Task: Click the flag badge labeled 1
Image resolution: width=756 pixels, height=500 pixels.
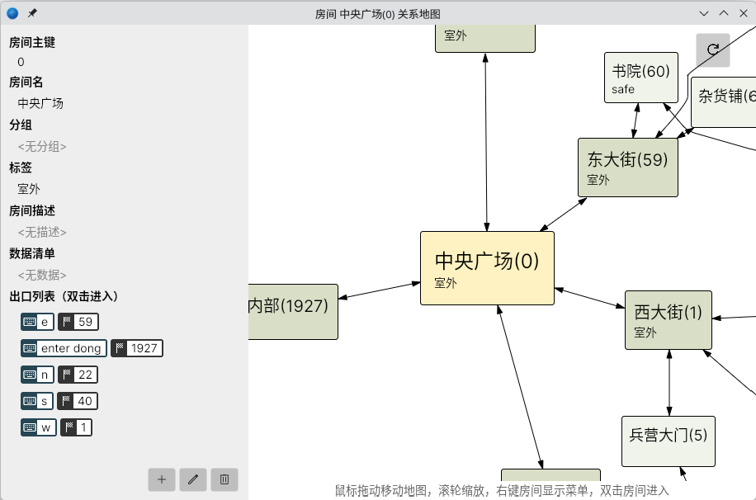Action: (77, 427)
